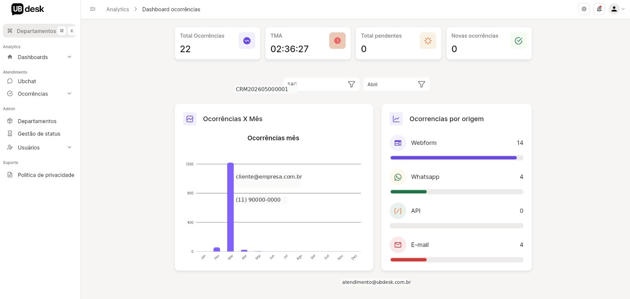Screen dimensions: 630x299
Task: Click the Total Ocorrências value 22
Action: pyautogui.click(x=185, y=49)
